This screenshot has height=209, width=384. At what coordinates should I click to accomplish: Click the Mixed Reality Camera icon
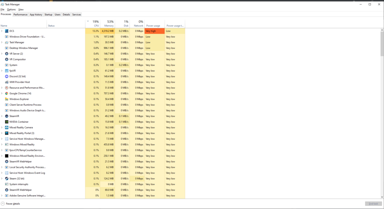point(7,128)
